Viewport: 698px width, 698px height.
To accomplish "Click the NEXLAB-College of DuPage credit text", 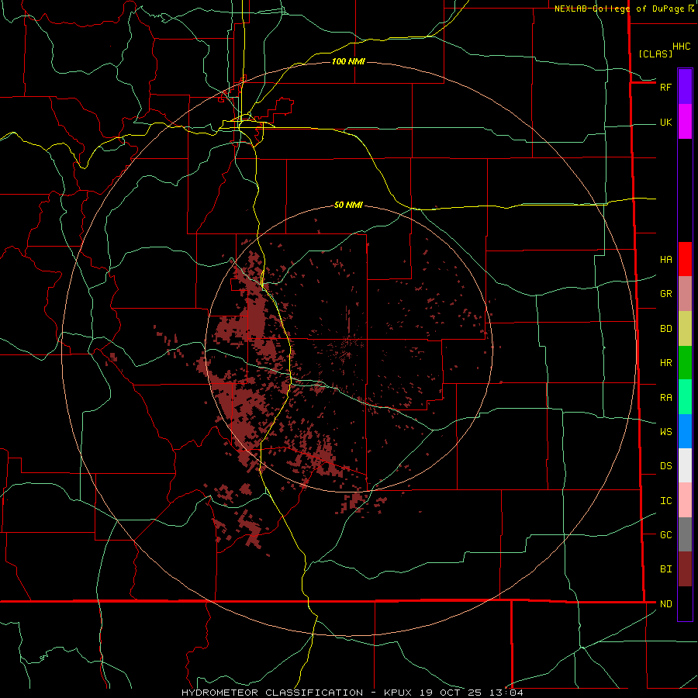I will point(619,9).
